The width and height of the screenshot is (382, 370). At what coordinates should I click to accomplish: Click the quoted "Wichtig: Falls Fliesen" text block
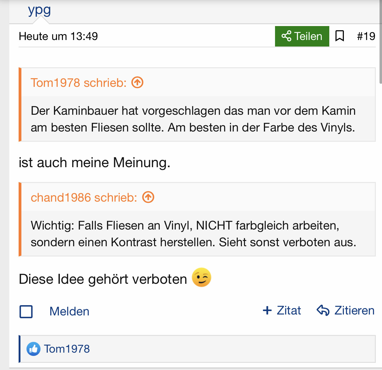[x=193, y=234]
